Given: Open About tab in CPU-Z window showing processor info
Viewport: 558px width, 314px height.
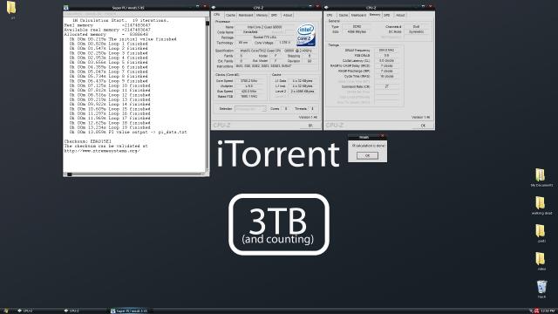Looking at the screenshot, I should [288, 16].
